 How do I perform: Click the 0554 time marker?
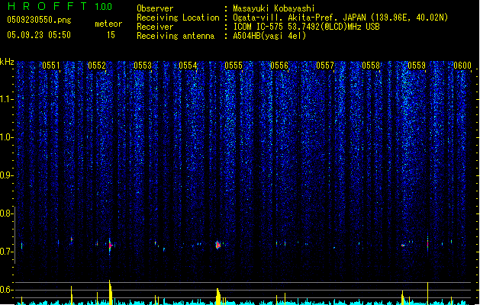[188, 66]
